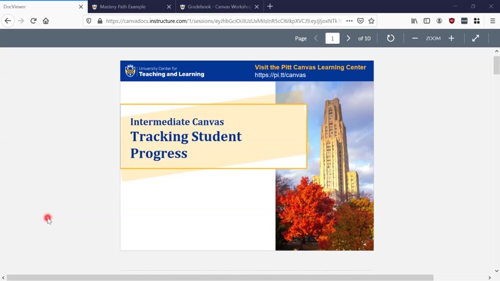Go back using browser back arrow
Viewport: 500px width, 281px height.
tap(8, 21)
